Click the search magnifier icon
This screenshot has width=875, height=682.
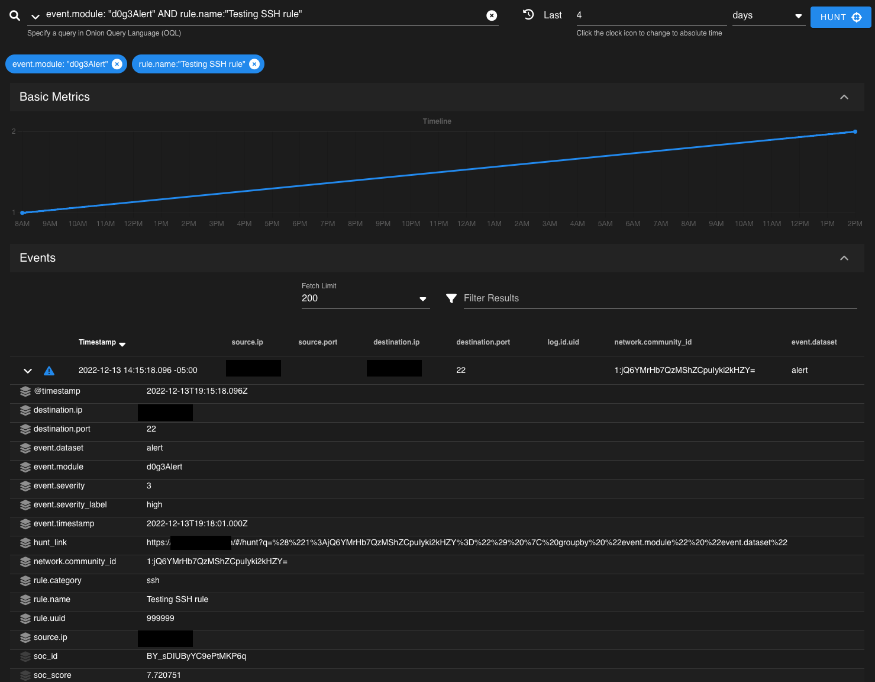[15, 16]
